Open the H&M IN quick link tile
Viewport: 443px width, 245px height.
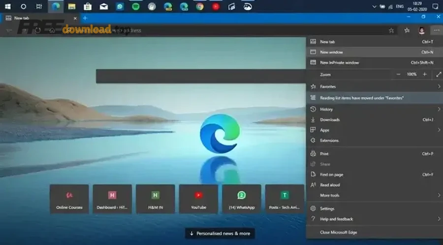[x=156, y=199]
